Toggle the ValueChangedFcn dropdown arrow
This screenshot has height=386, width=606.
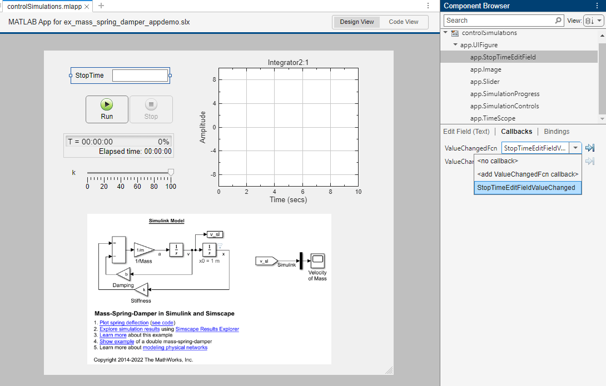click(575, 148)
